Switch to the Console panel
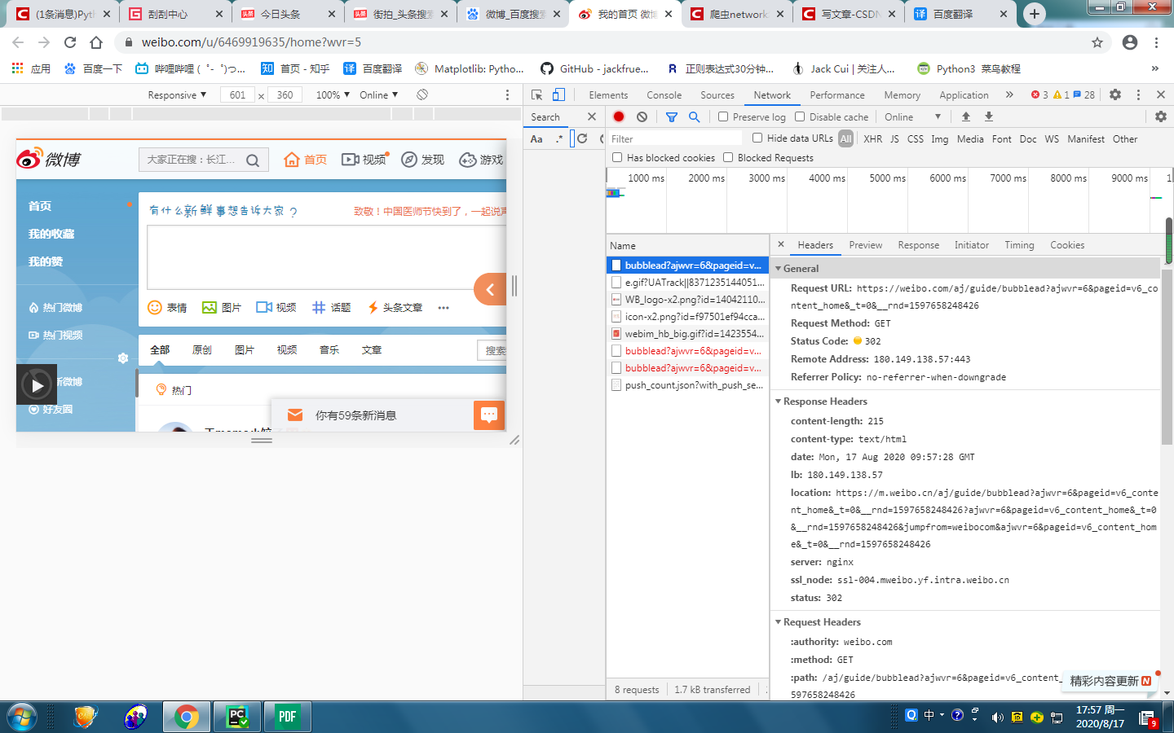Viewport: 1174px width, 733px height. pyautogui.click(x=664, y=95)
